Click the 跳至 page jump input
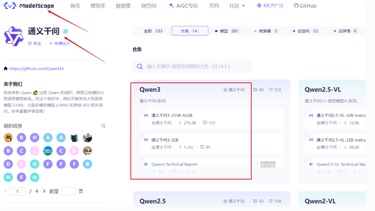Viewport: 375px width, 211px height. pos(69,191)
